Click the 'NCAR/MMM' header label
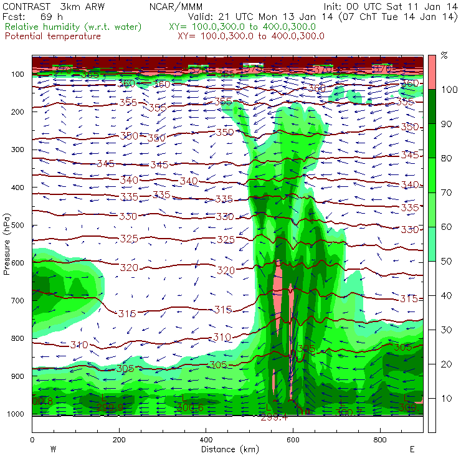 176,6
